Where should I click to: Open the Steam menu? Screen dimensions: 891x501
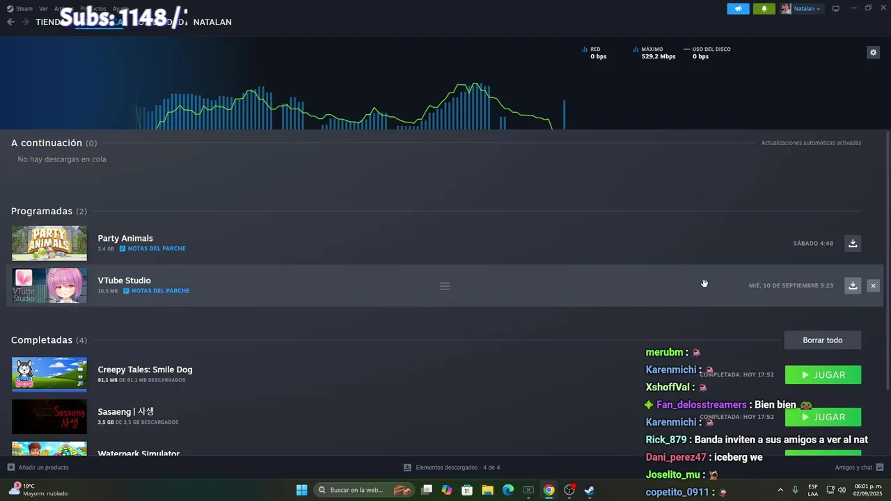tap(20, 8)
